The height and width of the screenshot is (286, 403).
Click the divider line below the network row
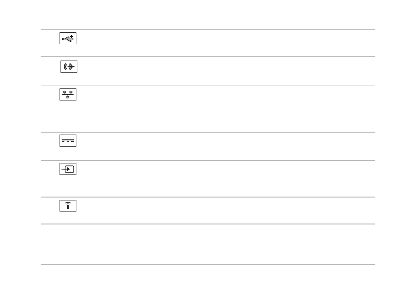(208, 132)
